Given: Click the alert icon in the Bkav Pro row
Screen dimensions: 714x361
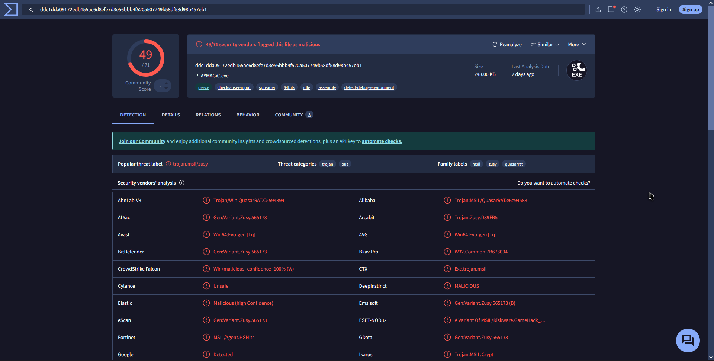Looking at the screenshot, I should pos(447,252).
